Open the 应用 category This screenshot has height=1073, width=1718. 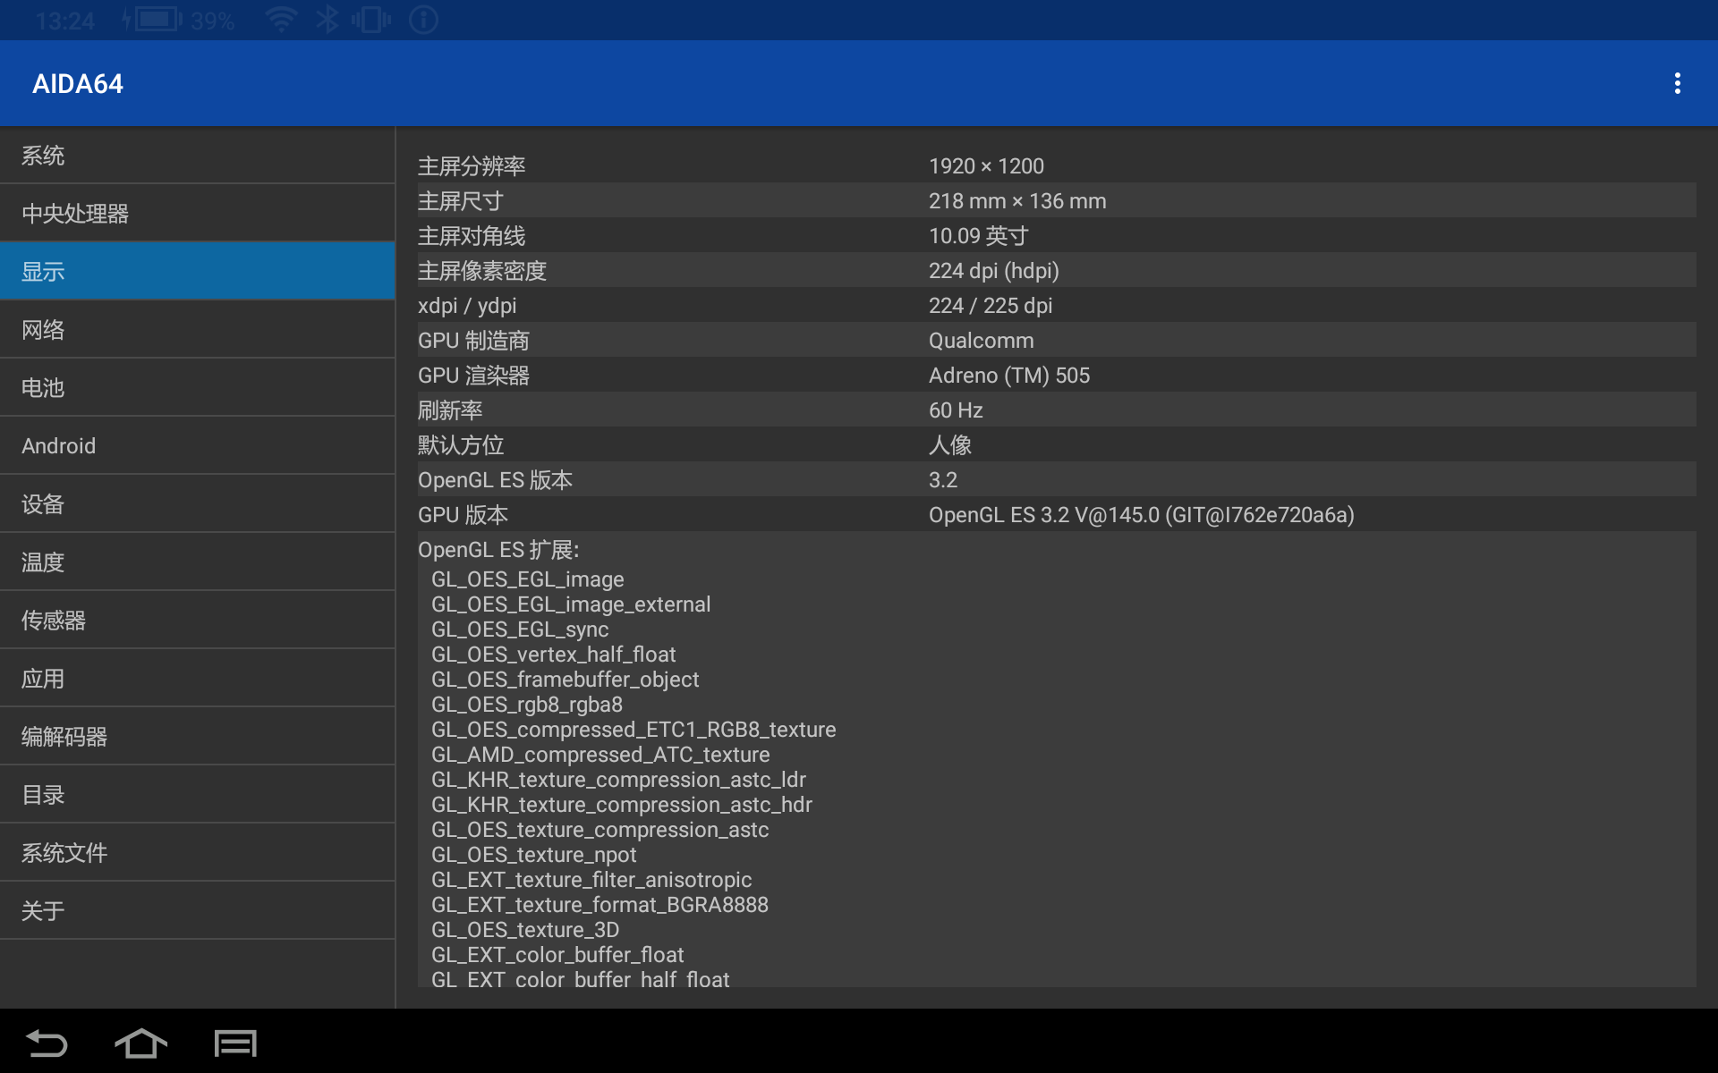(197, 679)
